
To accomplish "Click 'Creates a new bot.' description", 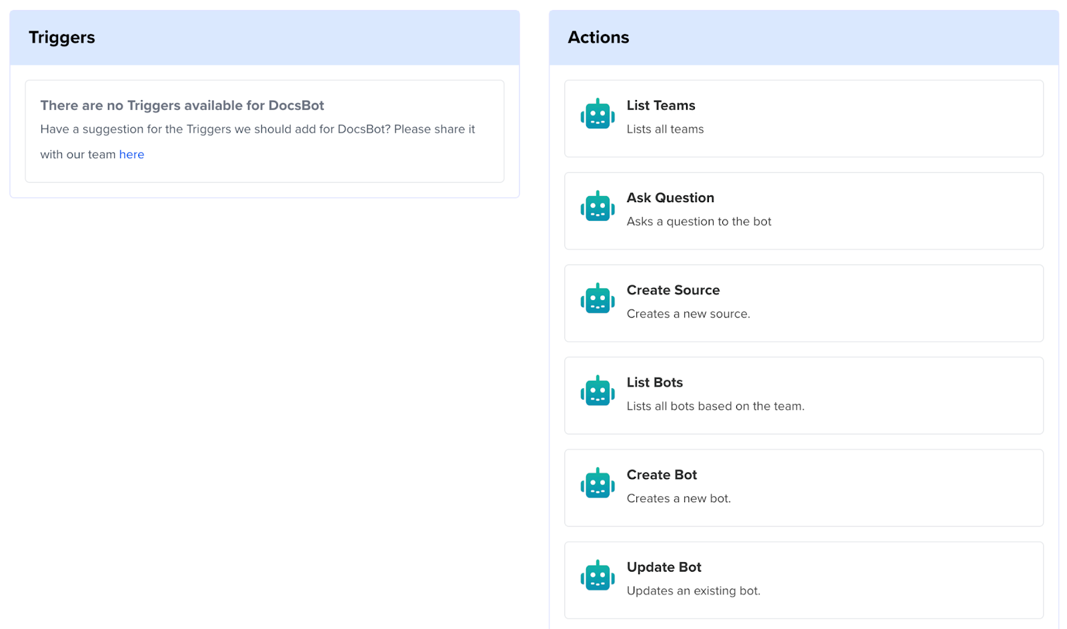I will tap(679, 498).
